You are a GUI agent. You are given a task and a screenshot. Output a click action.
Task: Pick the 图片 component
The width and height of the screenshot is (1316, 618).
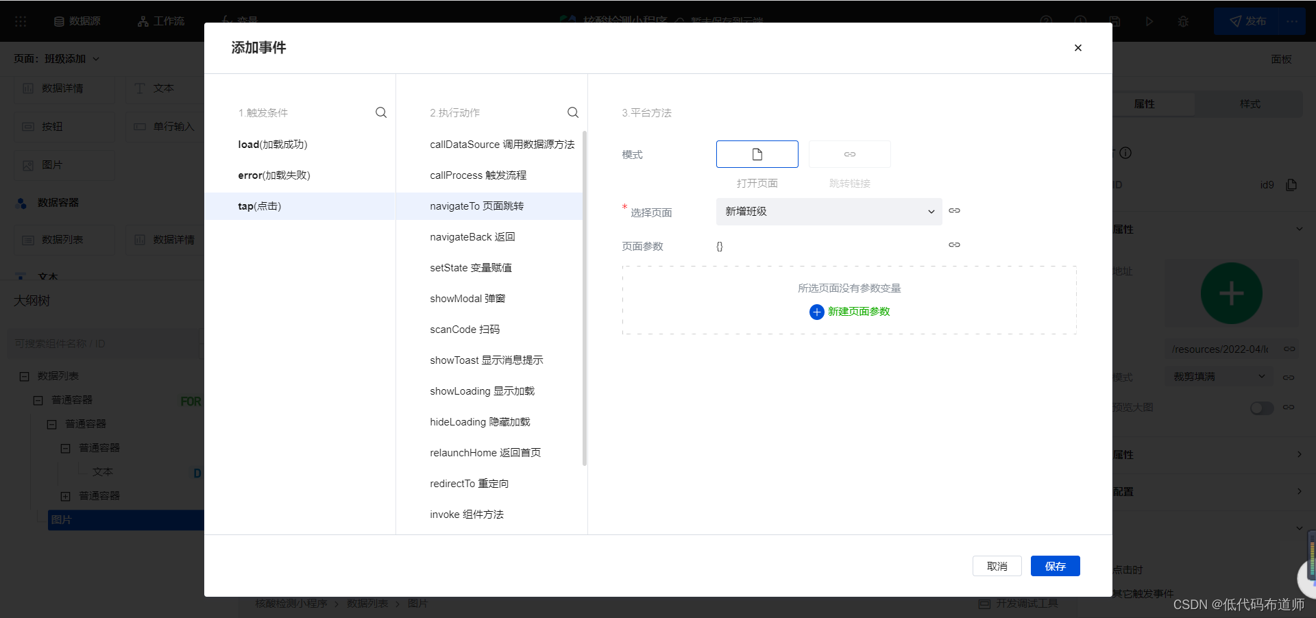[64, 165]
